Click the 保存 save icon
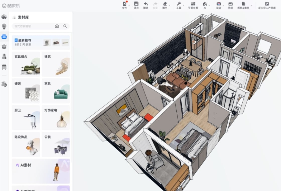The width and height of the screenshot is (281, 191). tap(136, 4)
